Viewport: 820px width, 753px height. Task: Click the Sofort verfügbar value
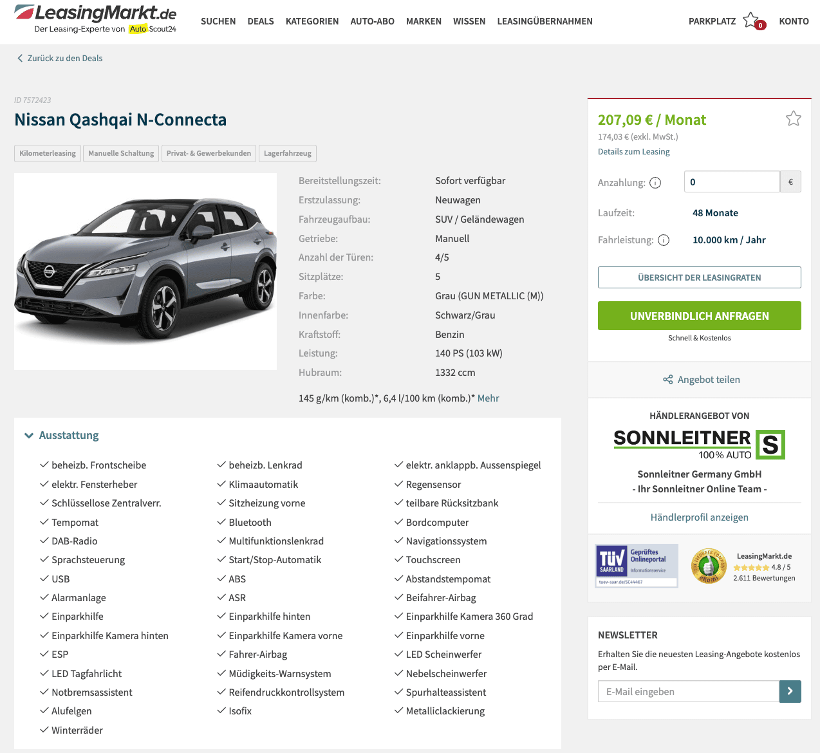471,181
